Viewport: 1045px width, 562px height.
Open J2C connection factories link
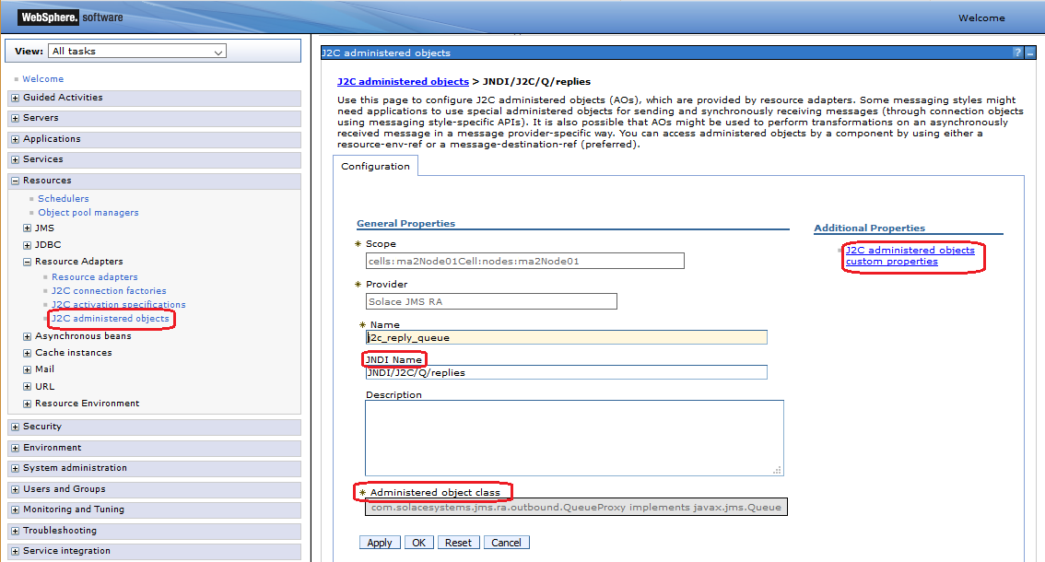click(109, 291)
